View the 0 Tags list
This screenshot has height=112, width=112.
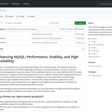pyautogui.click(x=18, y=23)
